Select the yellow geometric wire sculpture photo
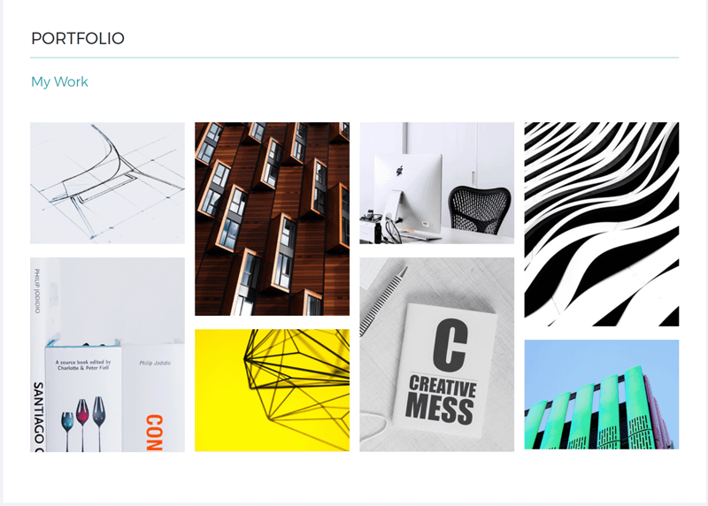 273,390
